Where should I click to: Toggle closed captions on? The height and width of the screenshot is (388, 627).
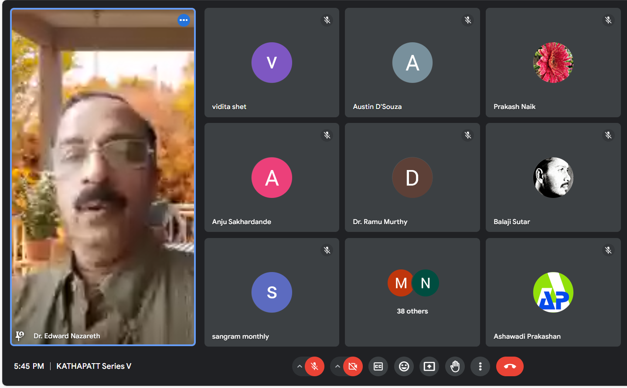[x=378, y=367]
